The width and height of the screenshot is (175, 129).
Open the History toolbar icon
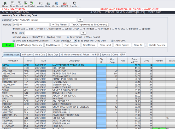tap(48, 4)
